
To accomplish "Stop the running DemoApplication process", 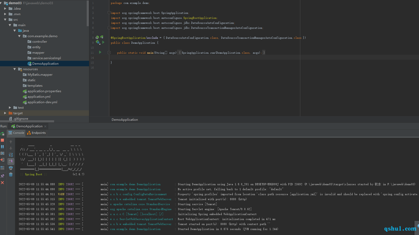I will tap(2, 140).
